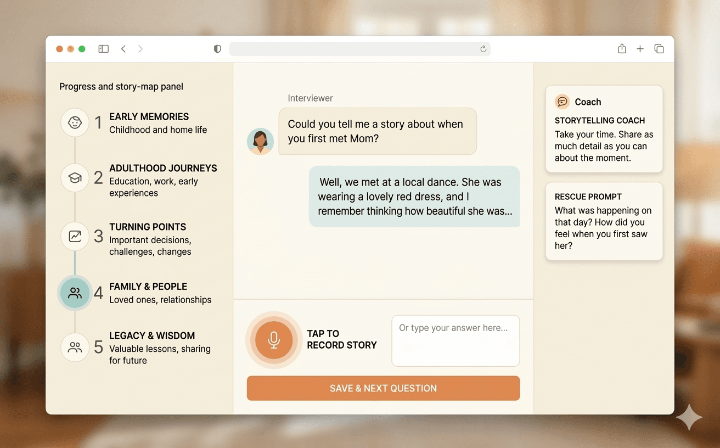
Task: Select the Rescue Prompt card
Action: [604, 221]
